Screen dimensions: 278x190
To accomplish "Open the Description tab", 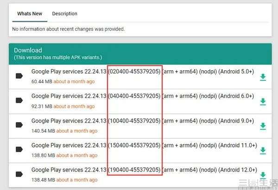I will pos(64,13).
